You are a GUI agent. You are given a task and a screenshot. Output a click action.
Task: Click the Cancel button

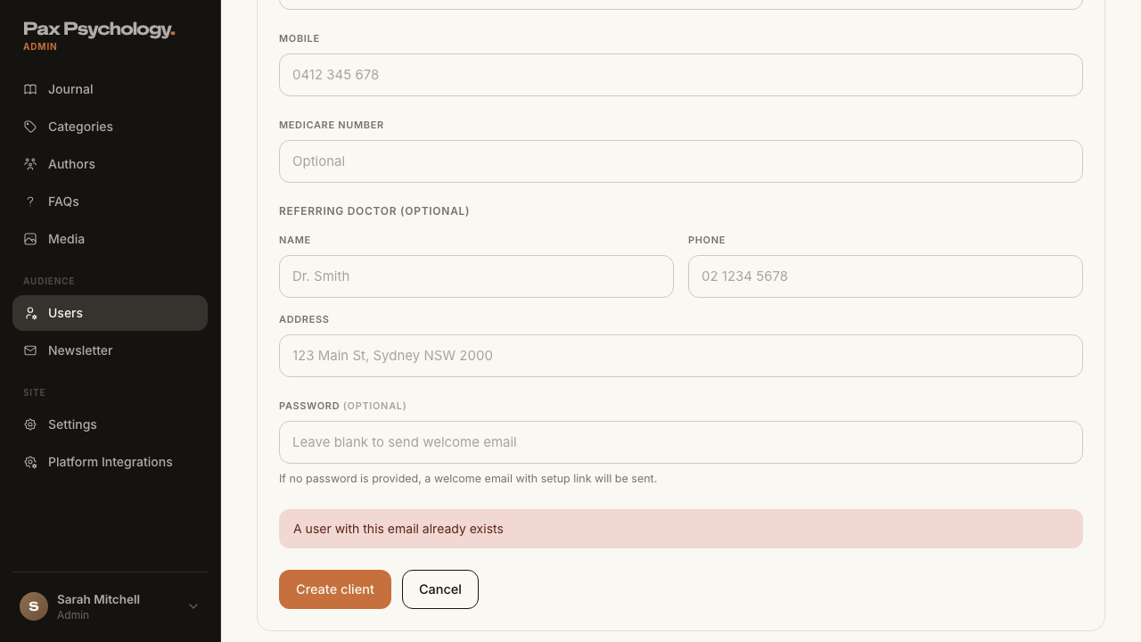[440, 589]
